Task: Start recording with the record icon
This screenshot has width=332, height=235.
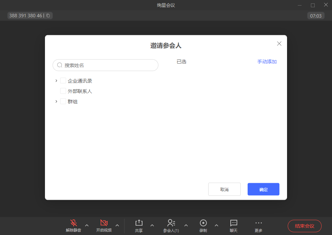Action: [203, 223]
